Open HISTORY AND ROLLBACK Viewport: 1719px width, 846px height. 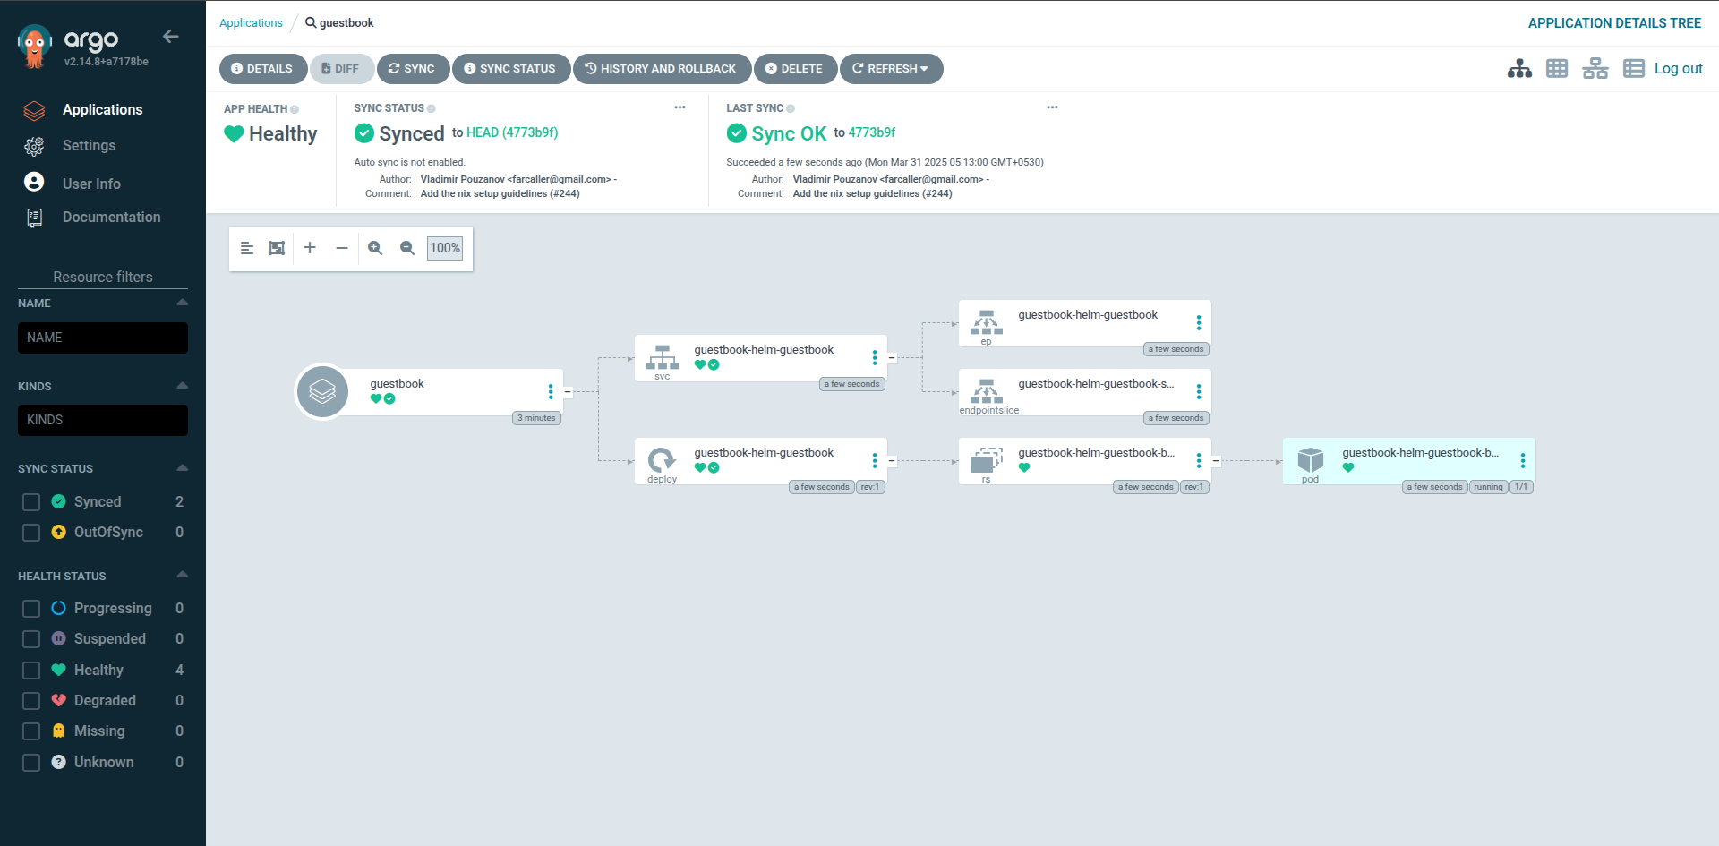pyautogui.click(x=661, y=69)
